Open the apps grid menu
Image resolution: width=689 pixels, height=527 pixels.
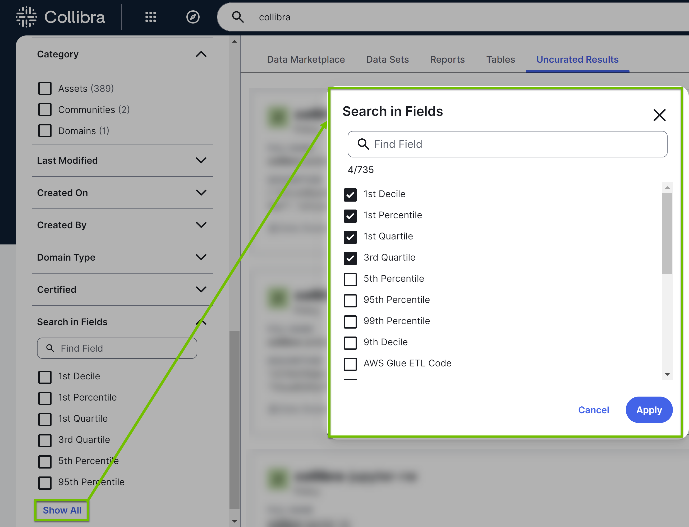tap(150, 17)
